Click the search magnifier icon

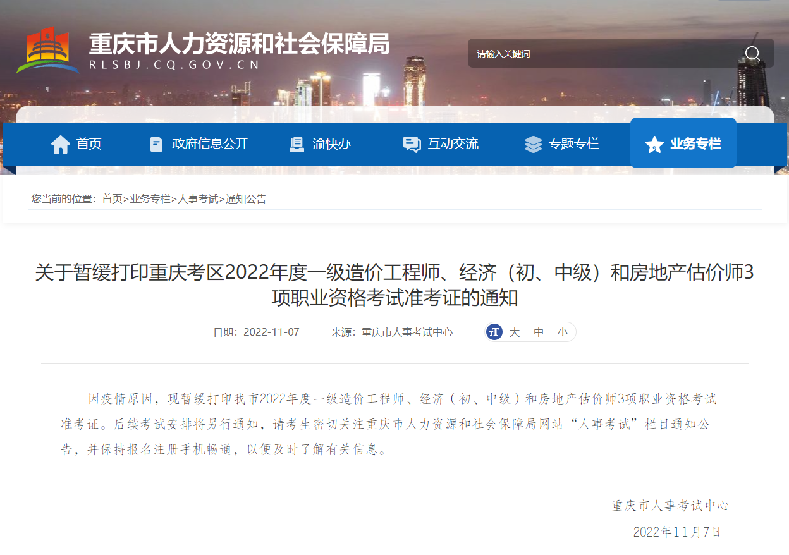(752, 54)
